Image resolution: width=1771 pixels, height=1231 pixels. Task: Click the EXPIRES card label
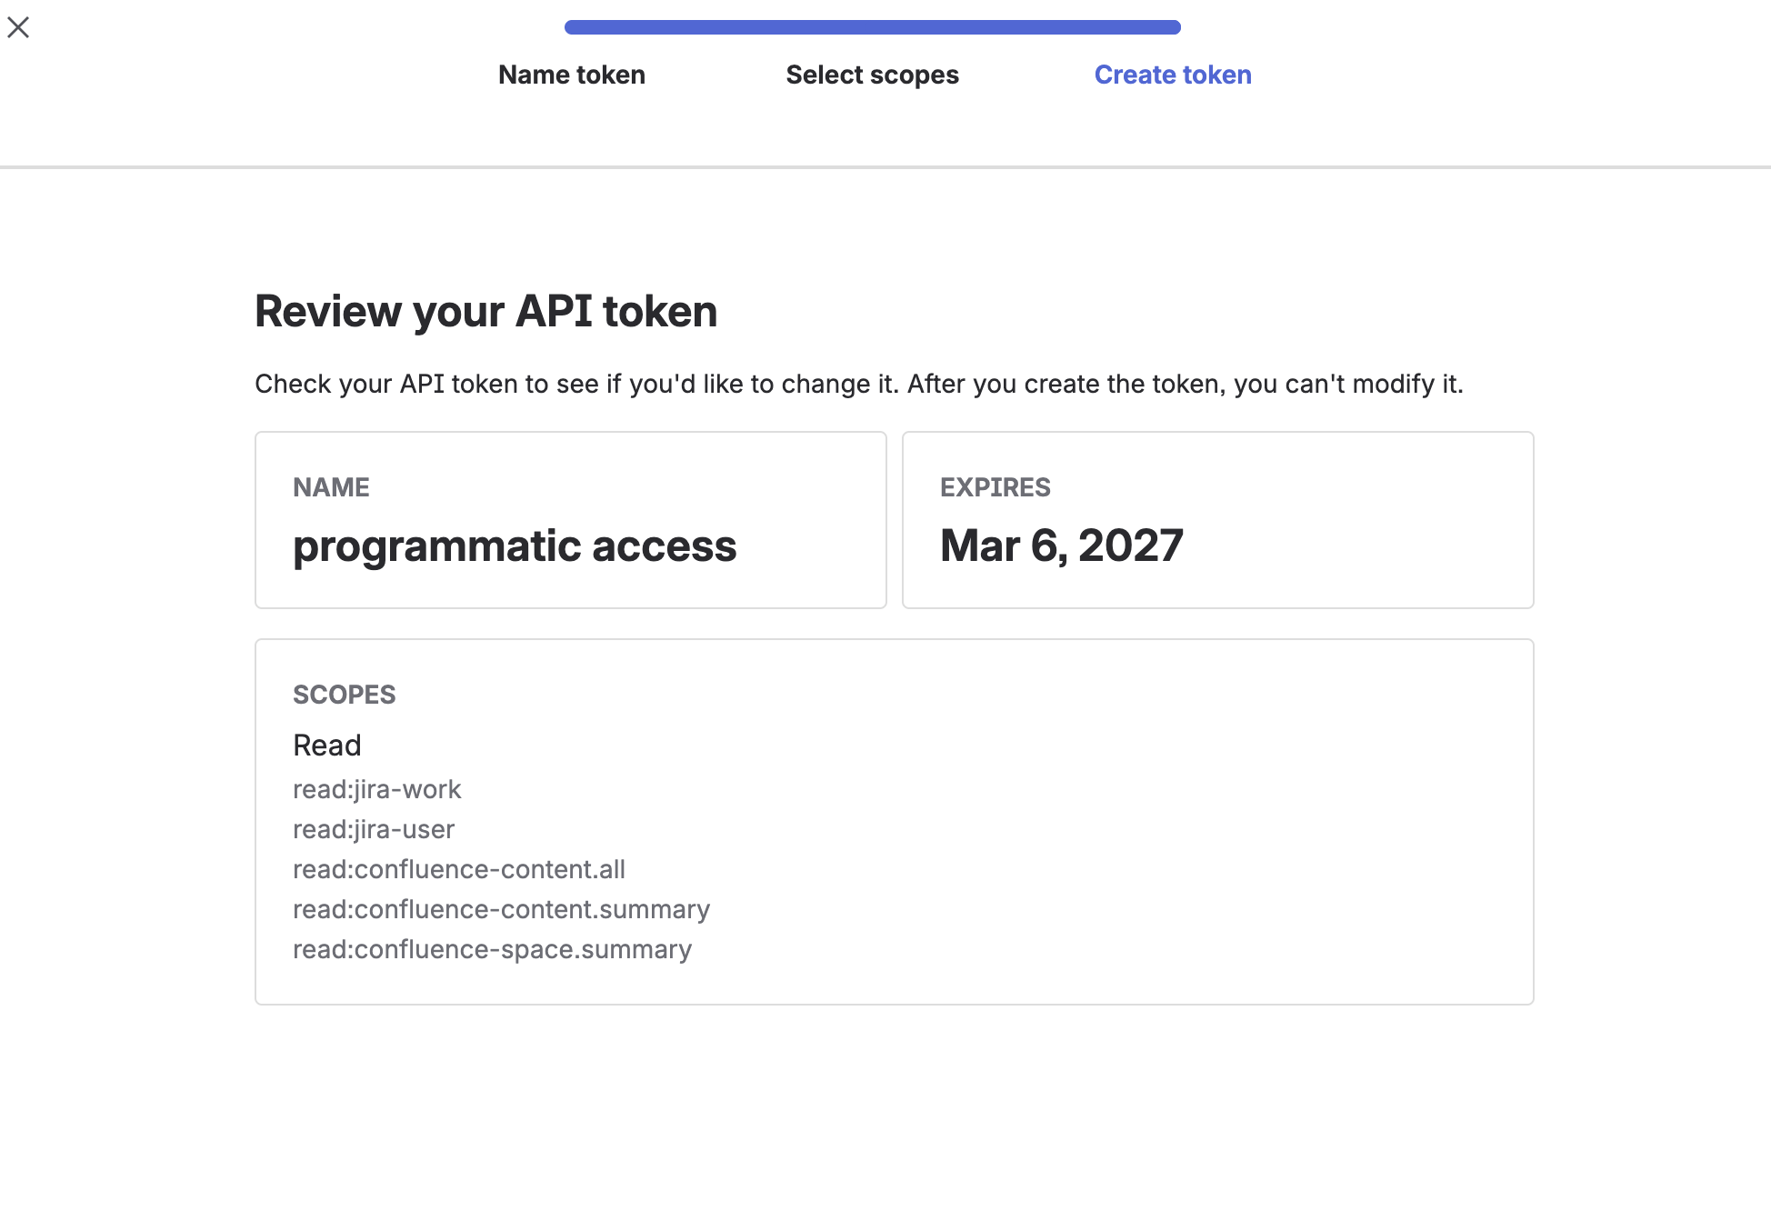(x=995, y=487)
